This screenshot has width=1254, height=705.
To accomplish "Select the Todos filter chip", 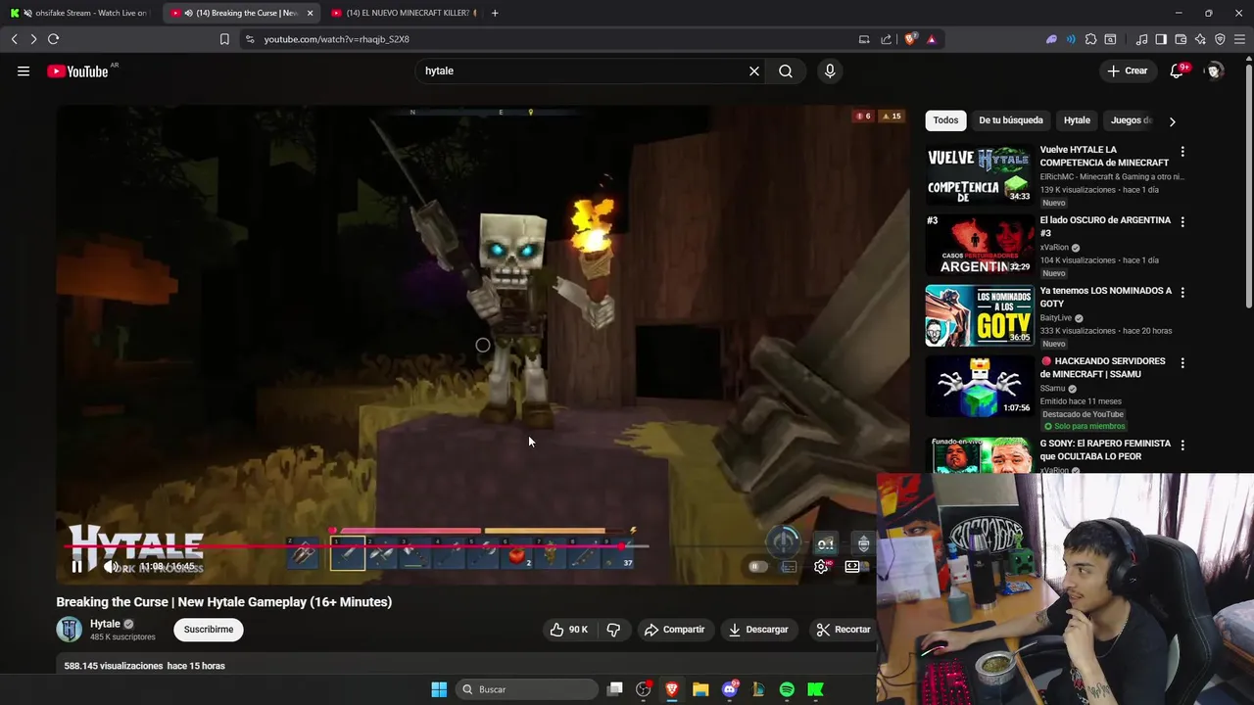I will click(x=945, y=120).
